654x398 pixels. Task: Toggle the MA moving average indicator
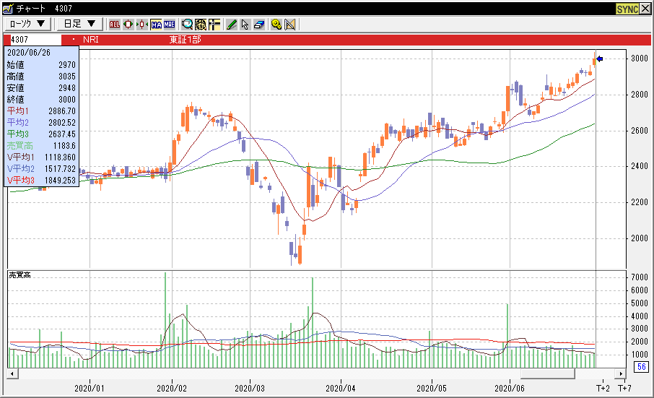(155, 24)
